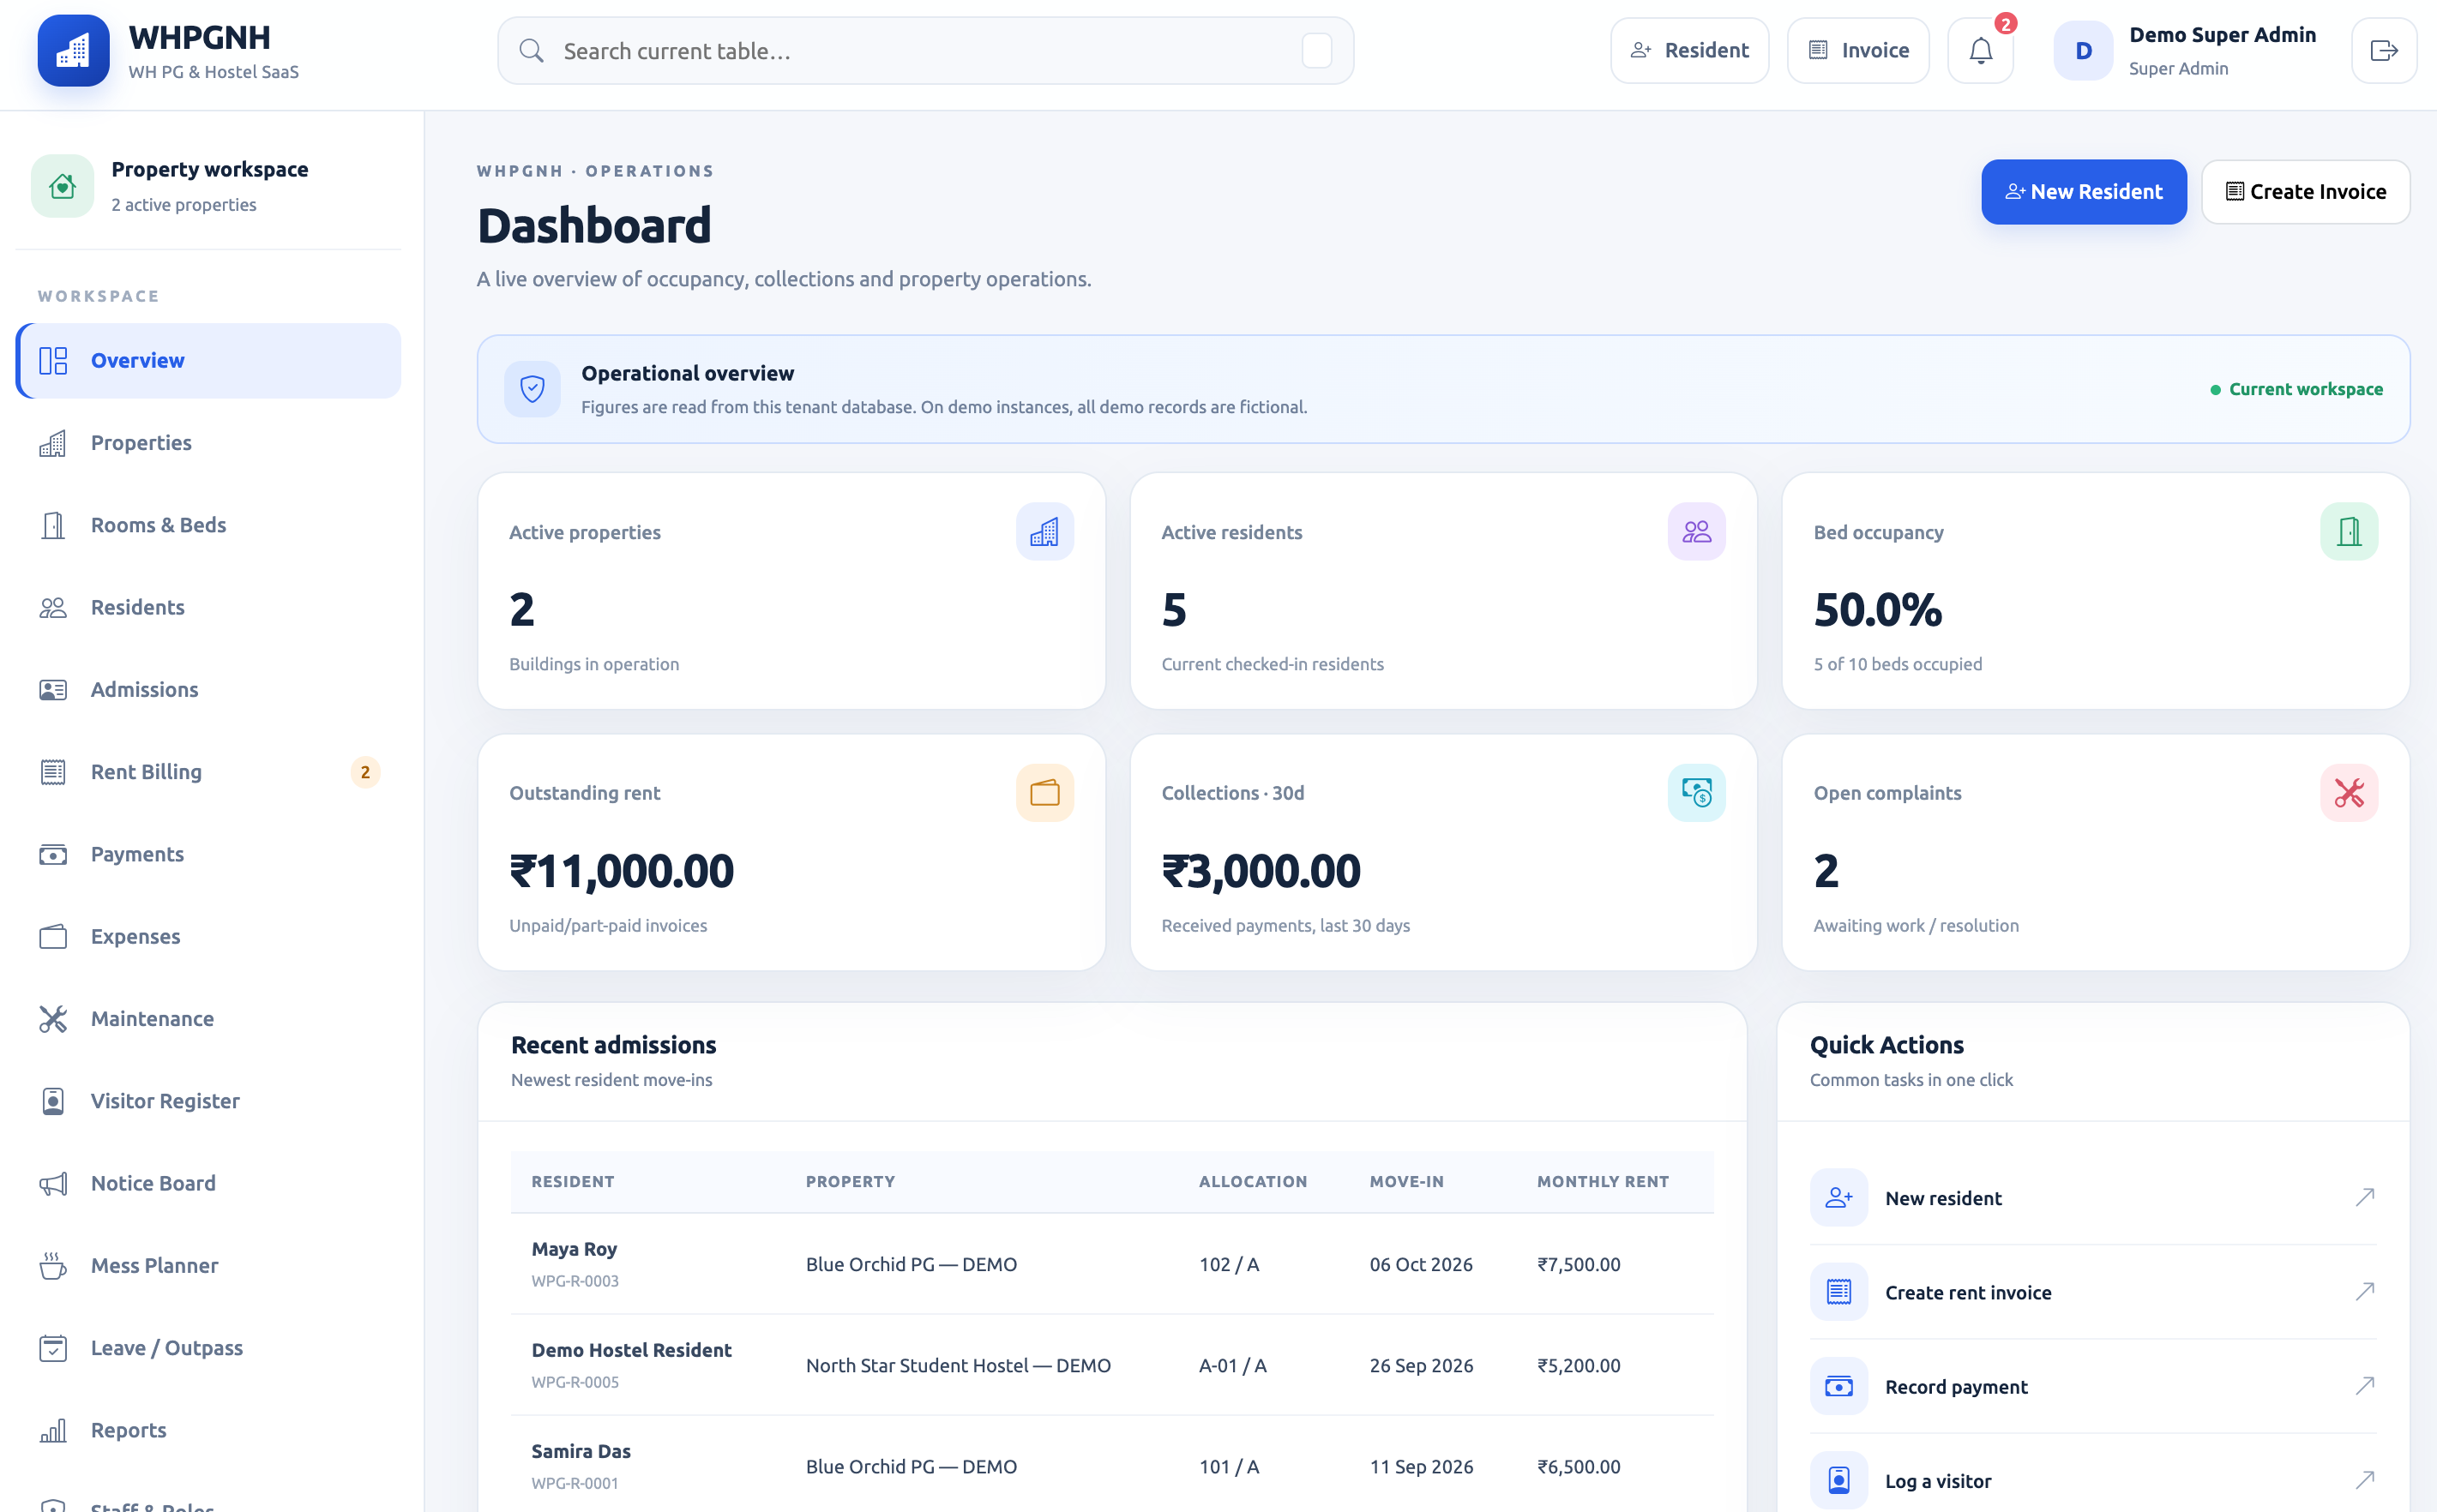Viewport: 2437px width, 1512px height.
Task: Click the Create Invoice button
Action: pyautogui.click(x=2305, y=192)
